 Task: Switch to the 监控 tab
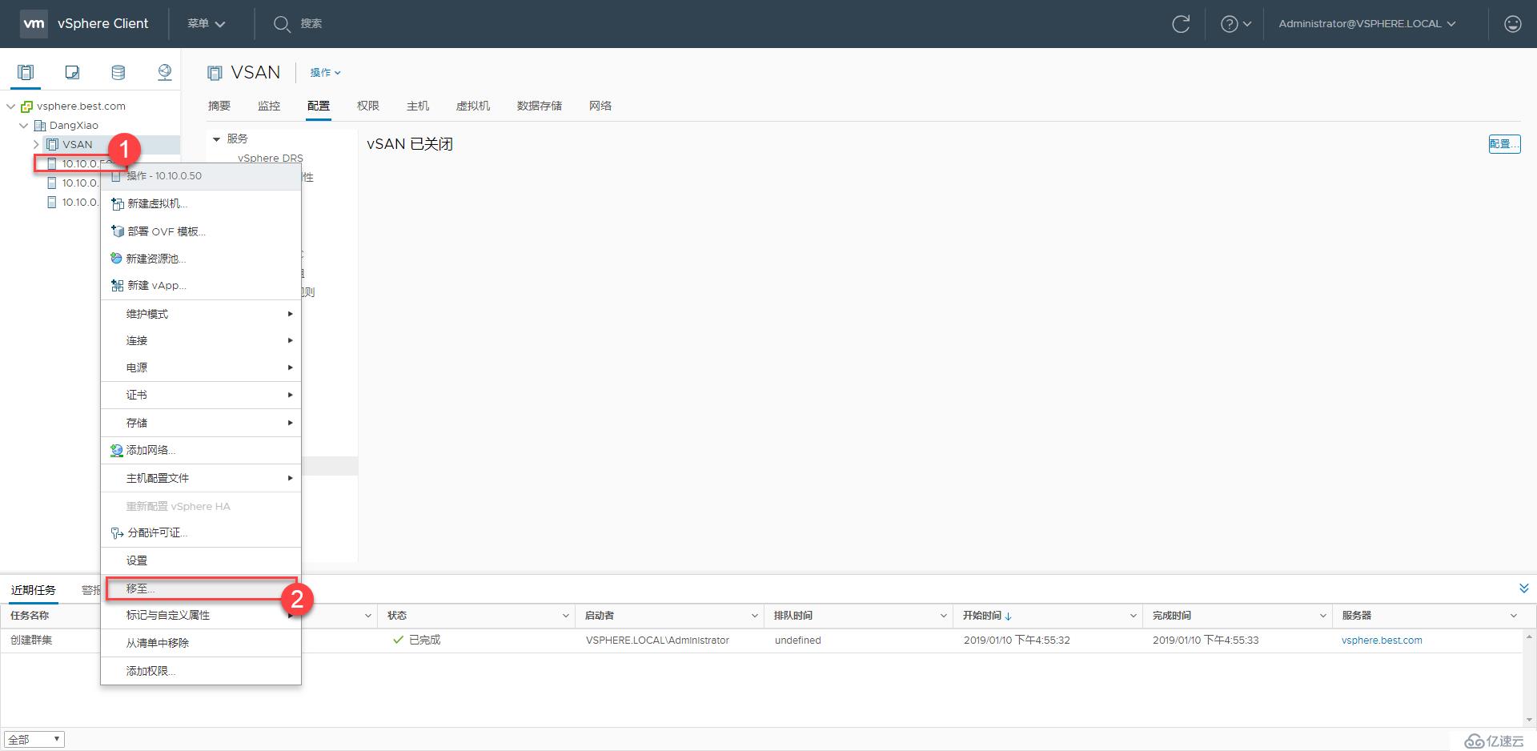tap(269, 106)
